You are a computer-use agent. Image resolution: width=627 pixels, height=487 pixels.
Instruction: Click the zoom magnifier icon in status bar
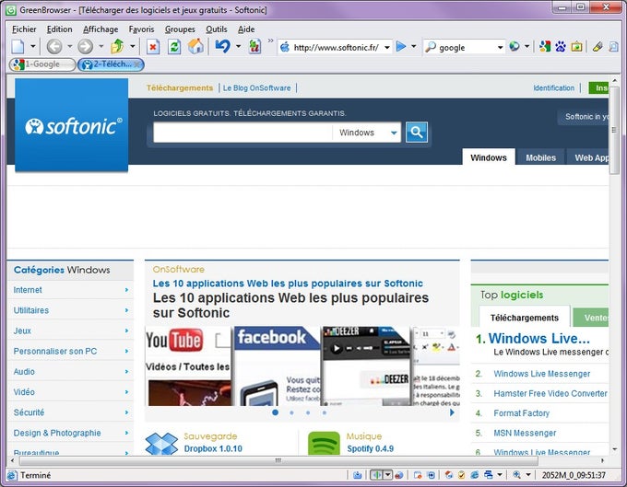[516, 475]
